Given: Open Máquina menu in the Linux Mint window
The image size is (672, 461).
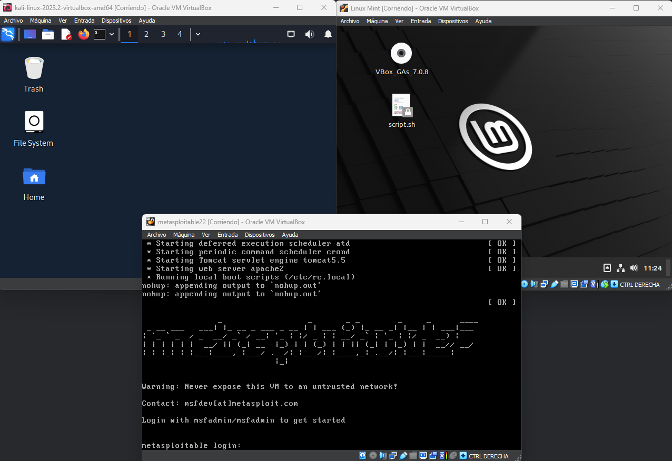Looking at the screenshot, I should [x=377, y=21].
